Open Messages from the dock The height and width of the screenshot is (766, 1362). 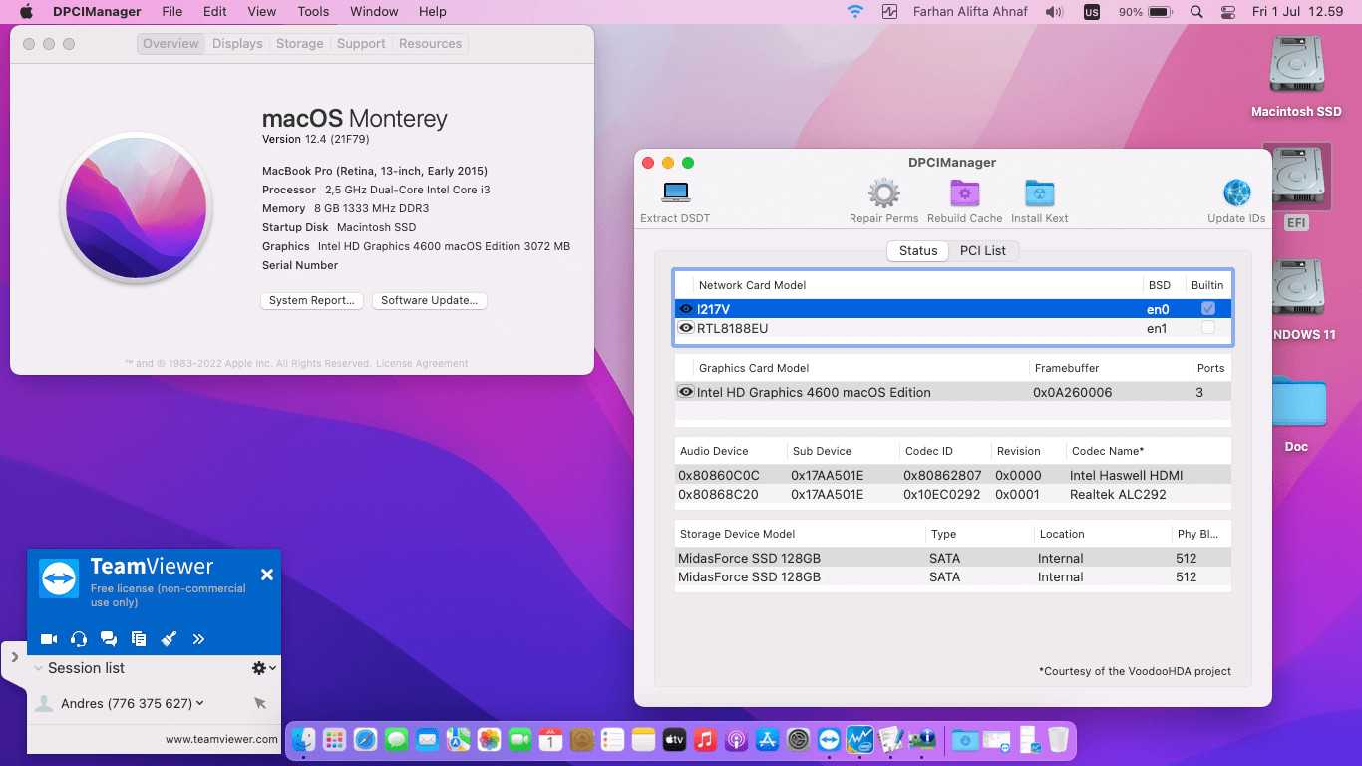(396, 739)
